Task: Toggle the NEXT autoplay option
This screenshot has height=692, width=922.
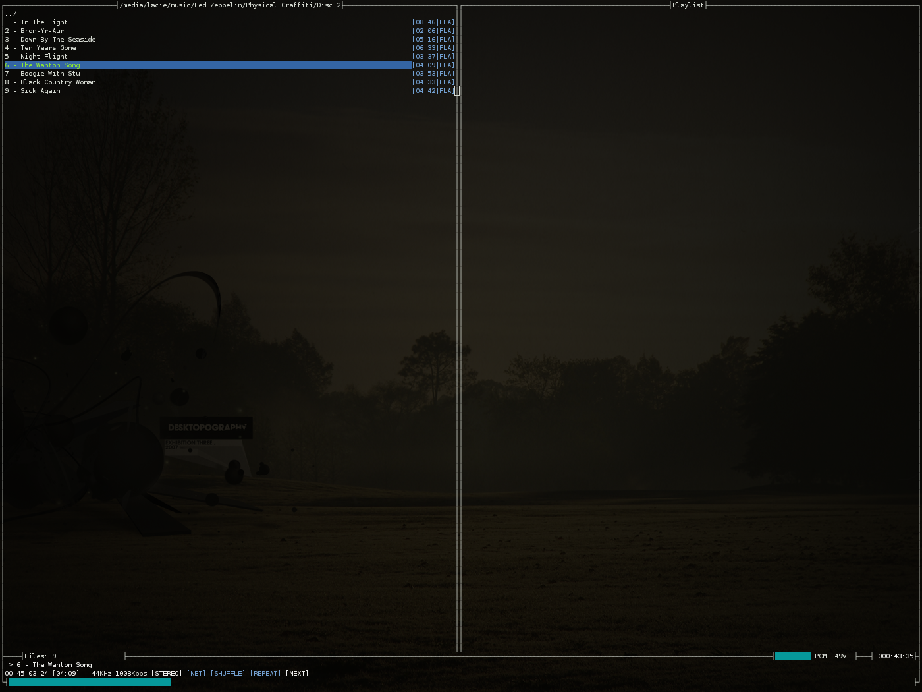Action: coord(297,674)
